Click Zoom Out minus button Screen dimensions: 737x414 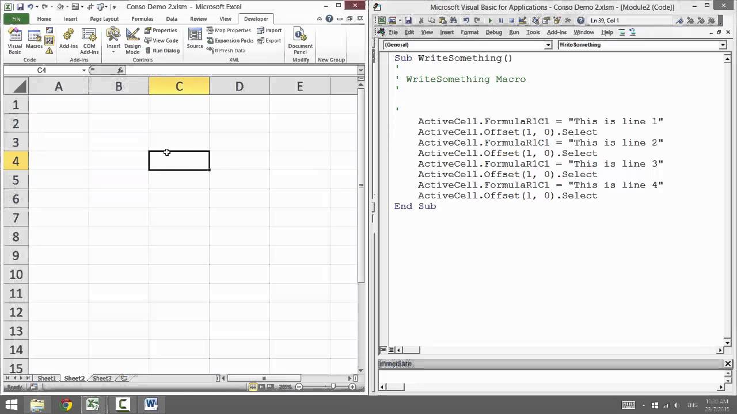click(x=298, y=387)
